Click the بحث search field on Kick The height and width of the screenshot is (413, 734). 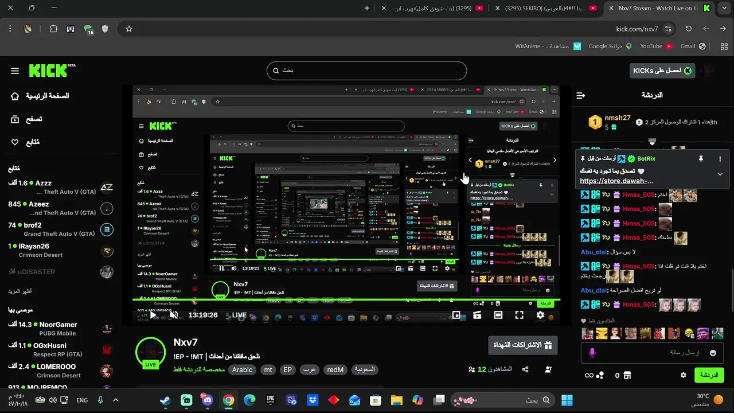point(366,71)
